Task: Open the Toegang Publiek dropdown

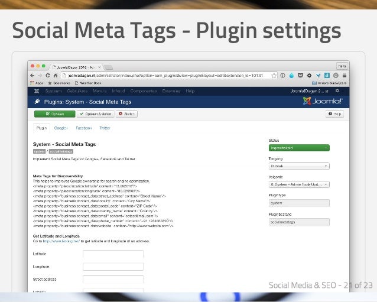Action: pos(299,166)
